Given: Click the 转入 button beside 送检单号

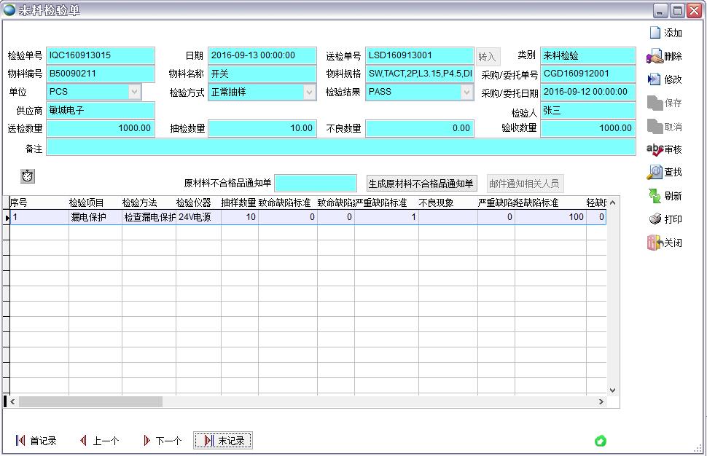Looking at the screenshot, I should [x=488, y=55].
